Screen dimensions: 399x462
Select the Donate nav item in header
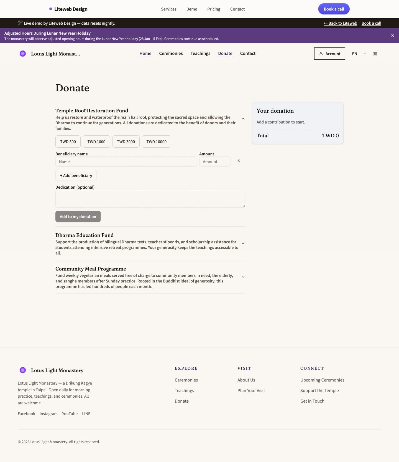(x=225, y=54)
